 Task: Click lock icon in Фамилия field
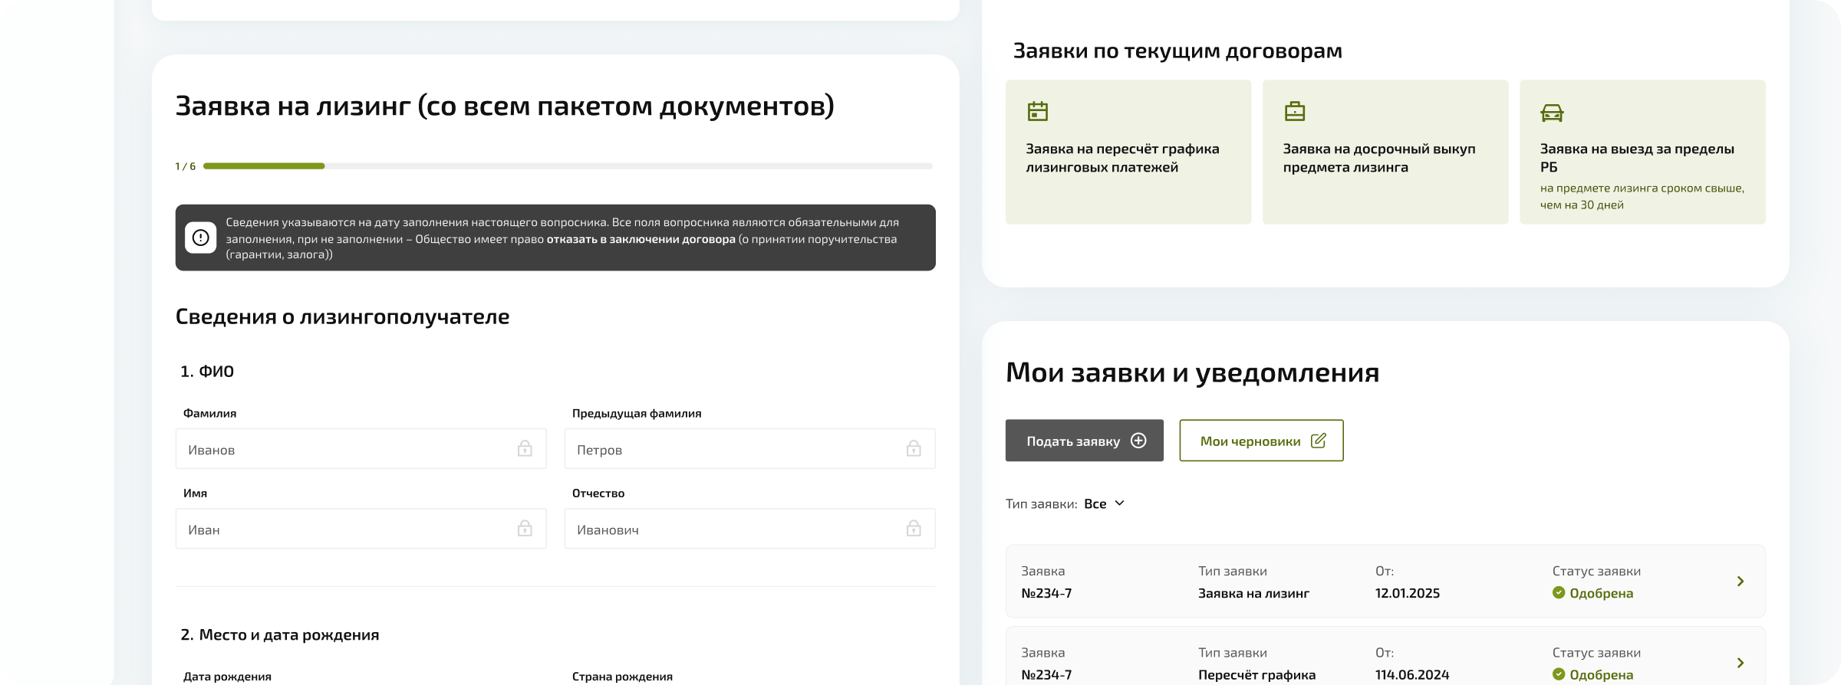(x=525, y=448)
